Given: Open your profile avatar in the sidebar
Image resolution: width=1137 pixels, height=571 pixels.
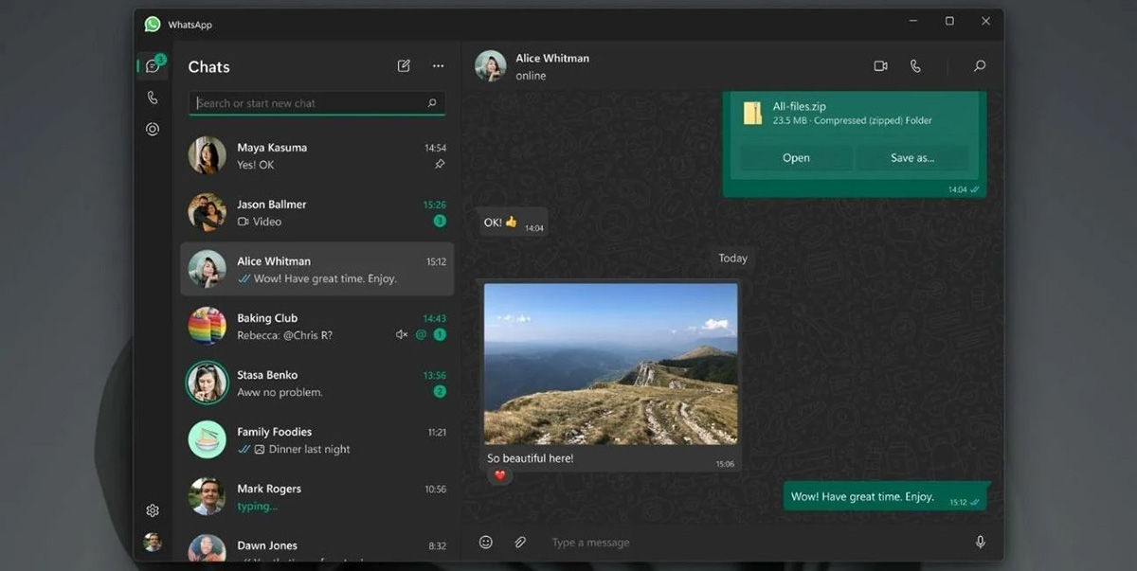Looking at the screenshot, I should point(152,542).
